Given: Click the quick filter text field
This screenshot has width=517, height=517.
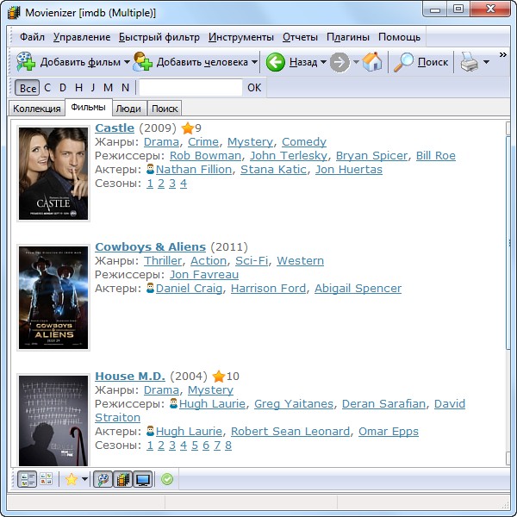Looking at the screenshot, I should click(190, 87).
